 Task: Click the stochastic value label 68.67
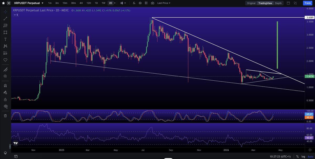[309, 114]
